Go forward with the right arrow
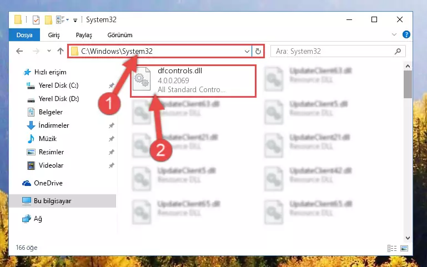Screen dimensions: 427x267 pyautogui.click(x=36, y=51)
